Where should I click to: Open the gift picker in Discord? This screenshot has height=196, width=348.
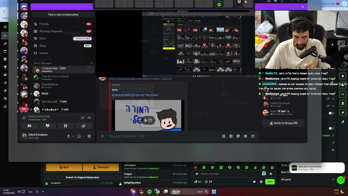pos(224,136)
